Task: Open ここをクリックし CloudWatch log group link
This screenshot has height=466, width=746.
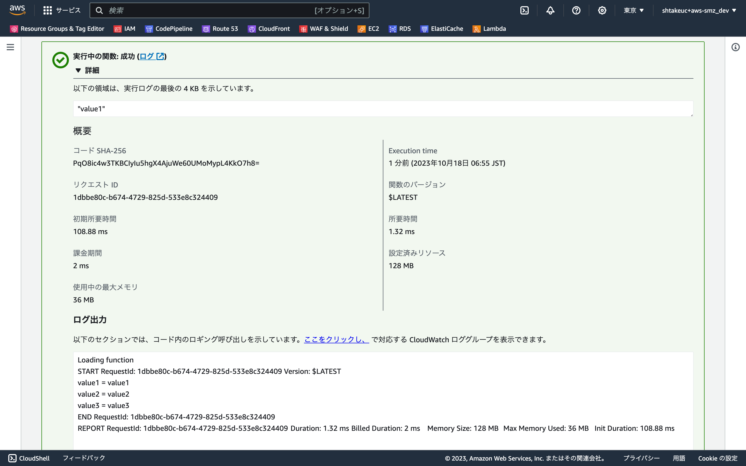Action: pos(336,340)
